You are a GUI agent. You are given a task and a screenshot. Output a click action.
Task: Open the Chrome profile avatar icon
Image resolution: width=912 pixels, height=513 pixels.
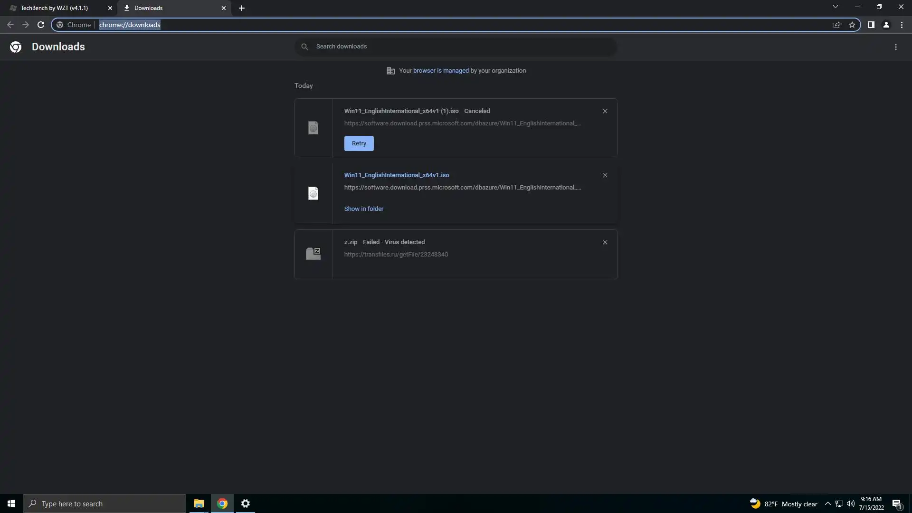(886, 25)
